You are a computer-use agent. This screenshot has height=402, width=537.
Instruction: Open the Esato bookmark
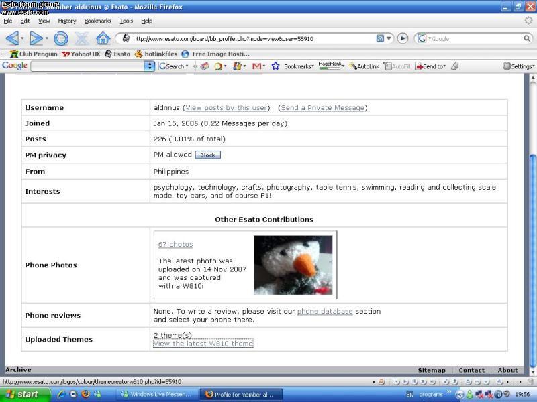(117, 54)
